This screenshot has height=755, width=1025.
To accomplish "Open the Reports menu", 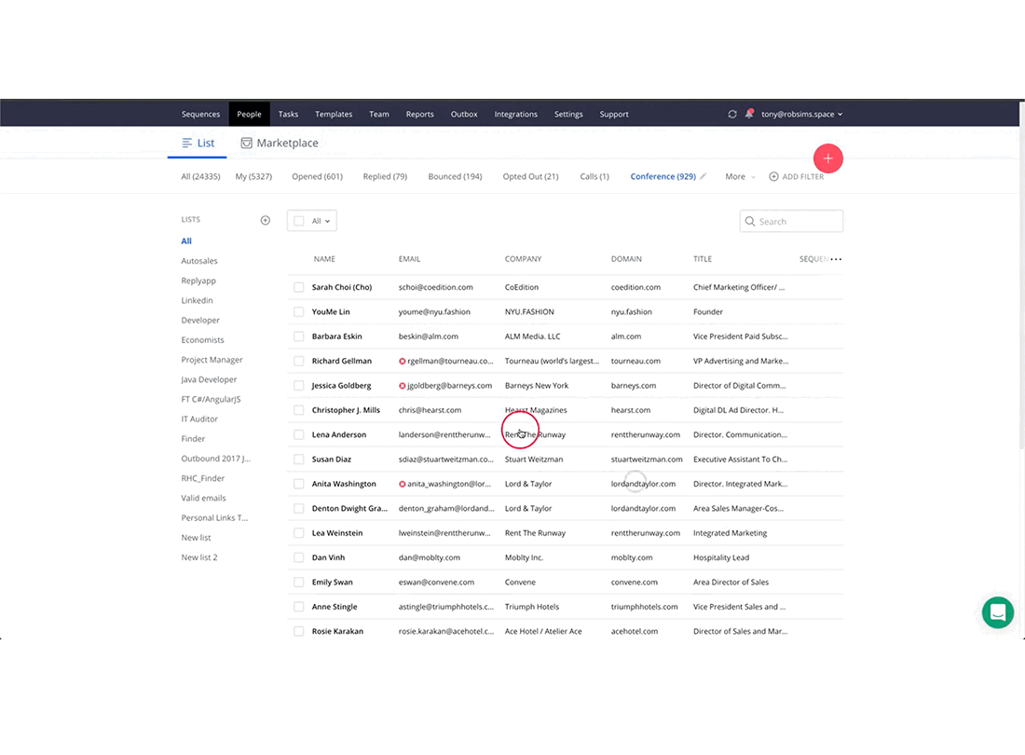I will (419, 114).
